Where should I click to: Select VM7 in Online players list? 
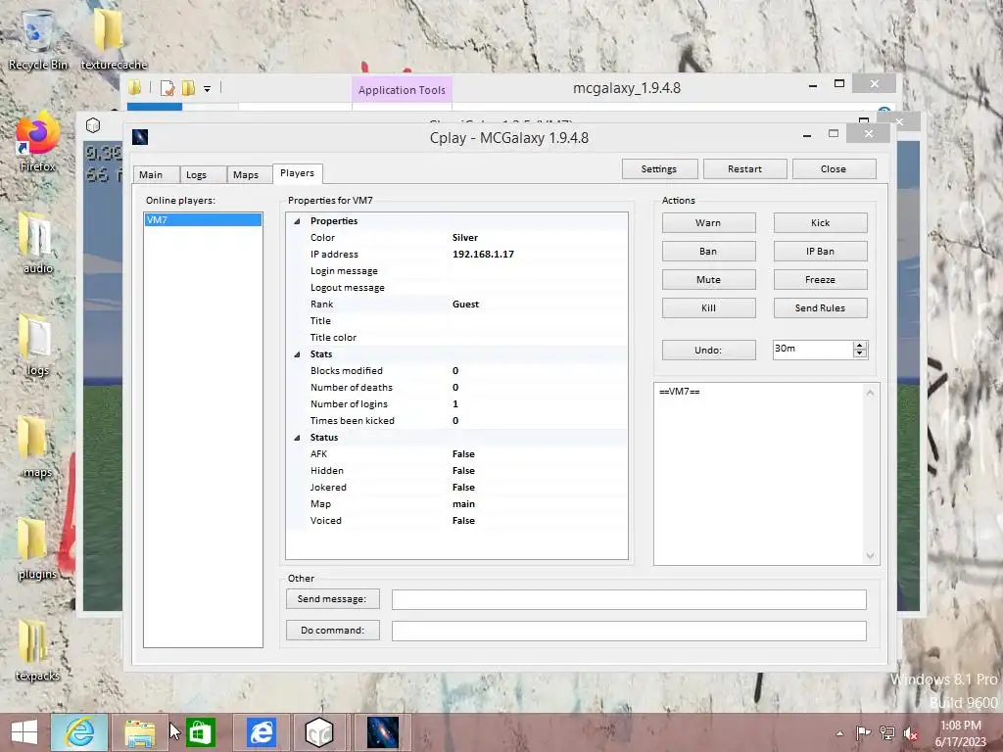click(x=203, y=220)
